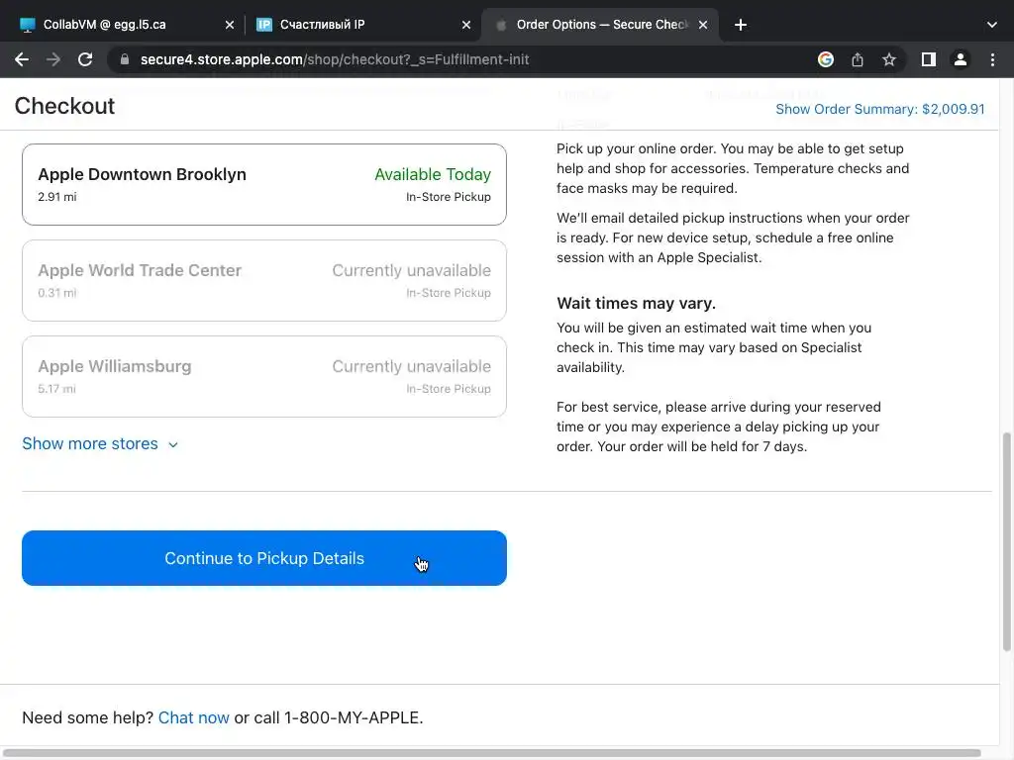Click the 'Wait times may vary.' heading
This screenshot has height=760, width=1014.
[x=636, y=303]
